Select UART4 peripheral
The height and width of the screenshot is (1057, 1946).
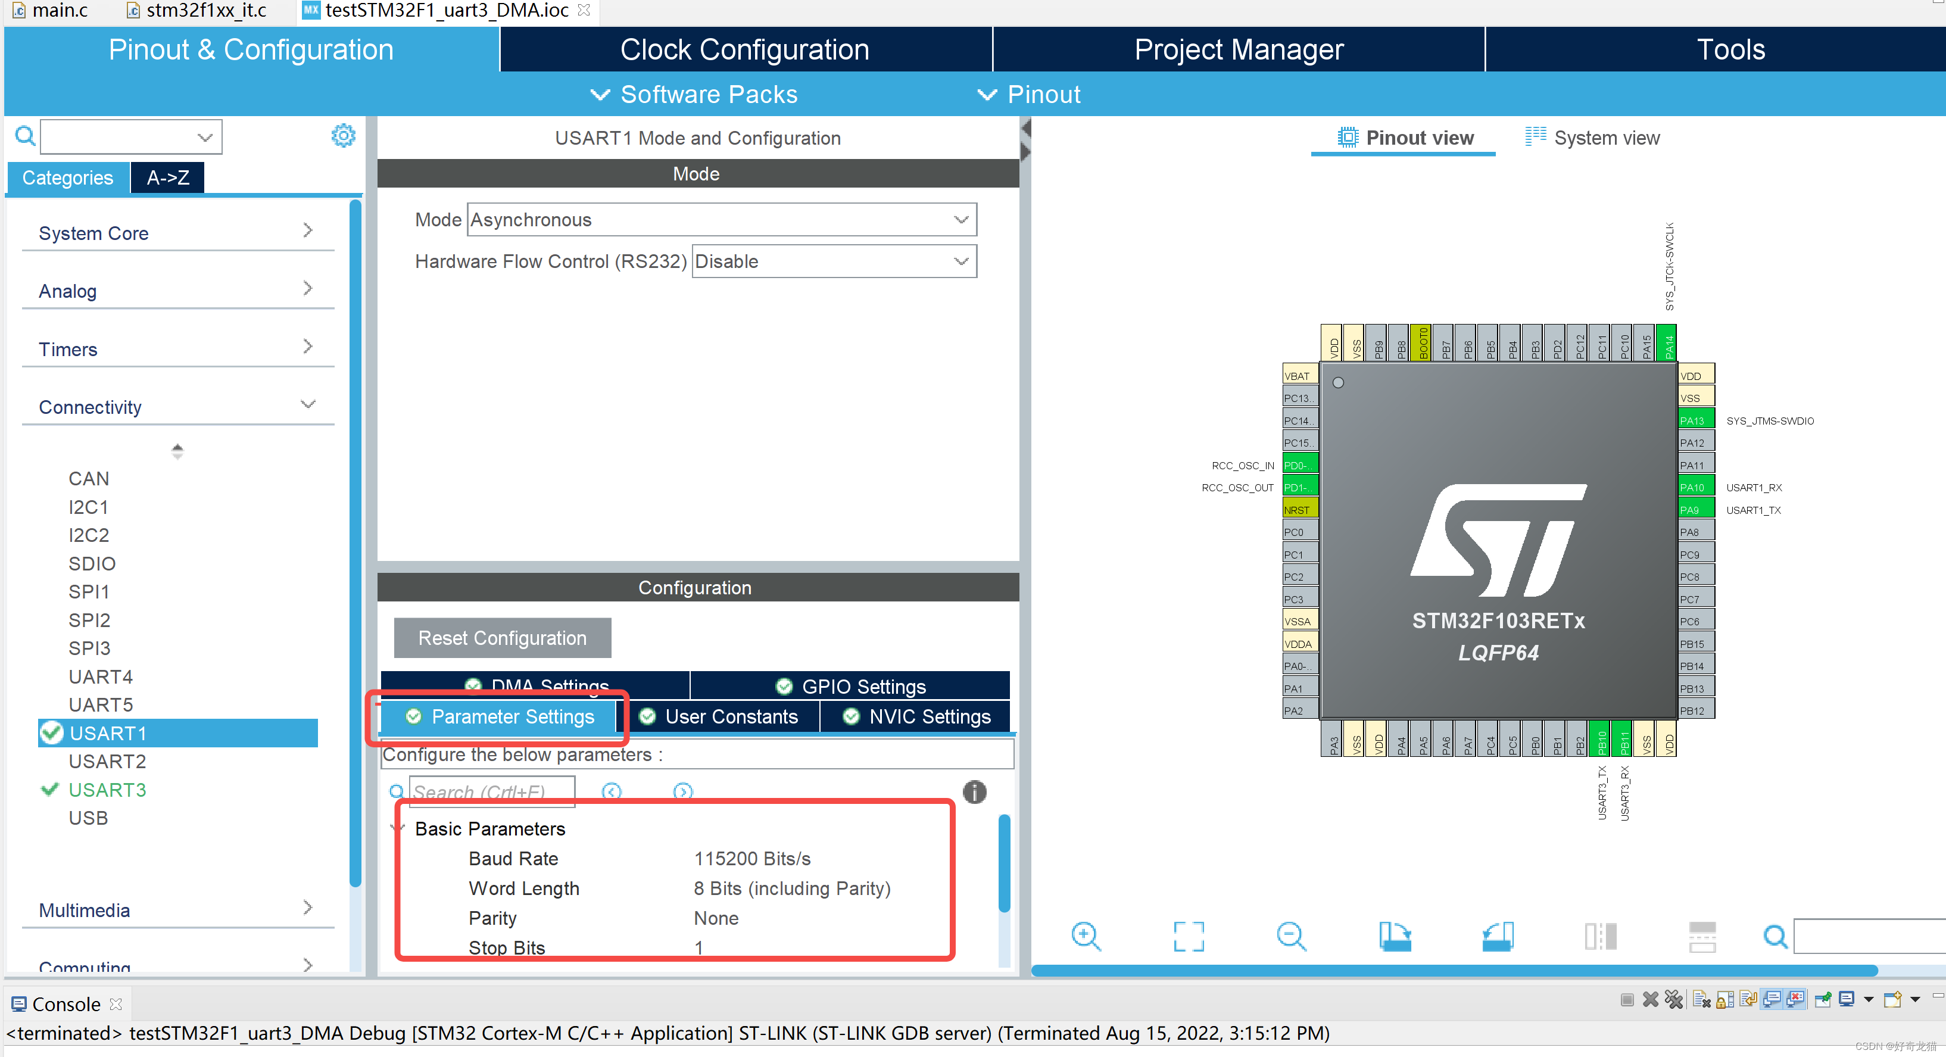(x=101, y=676)
